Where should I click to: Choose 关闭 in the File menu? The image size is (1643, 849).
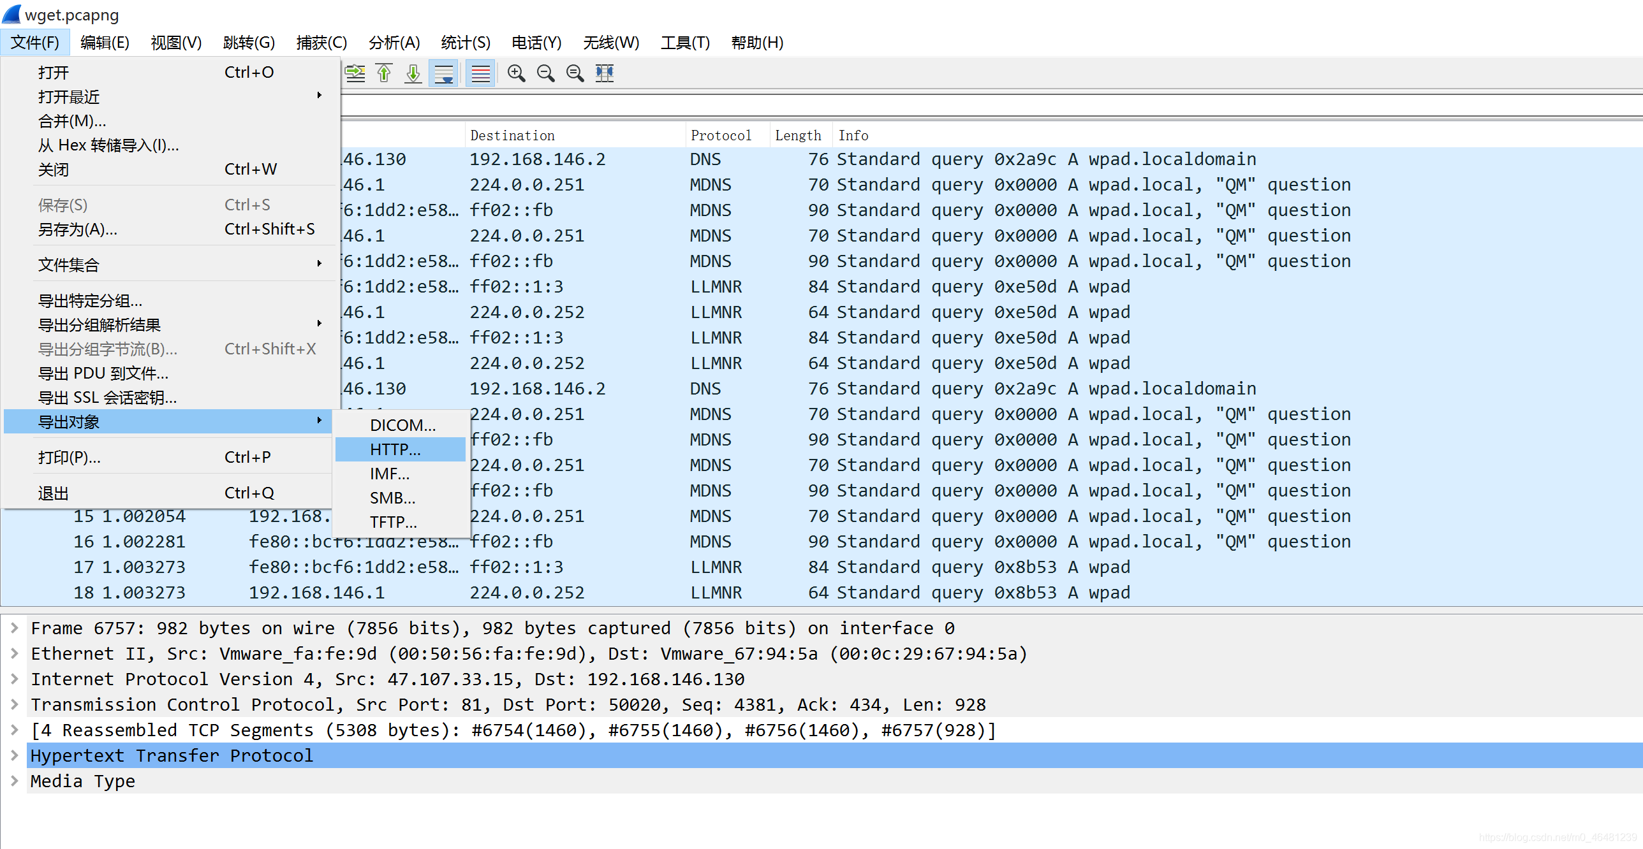click(169, 170)
